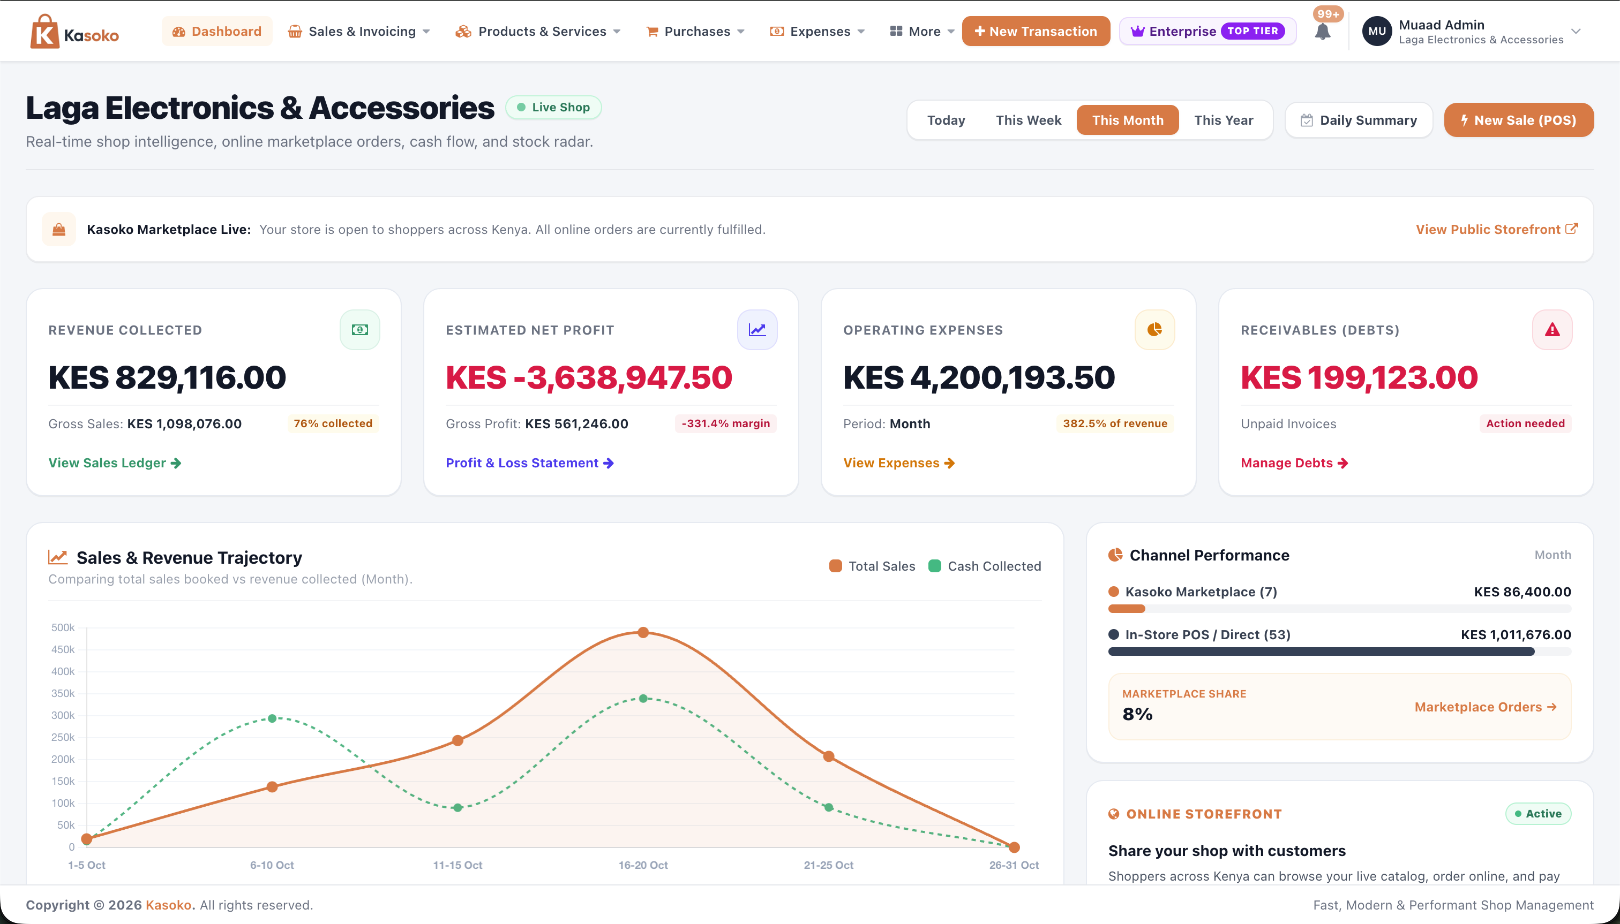This screenshot has height=924, width=1620.
Task: Open View Sales Ledger link
Action: click(x=115, y=463)
